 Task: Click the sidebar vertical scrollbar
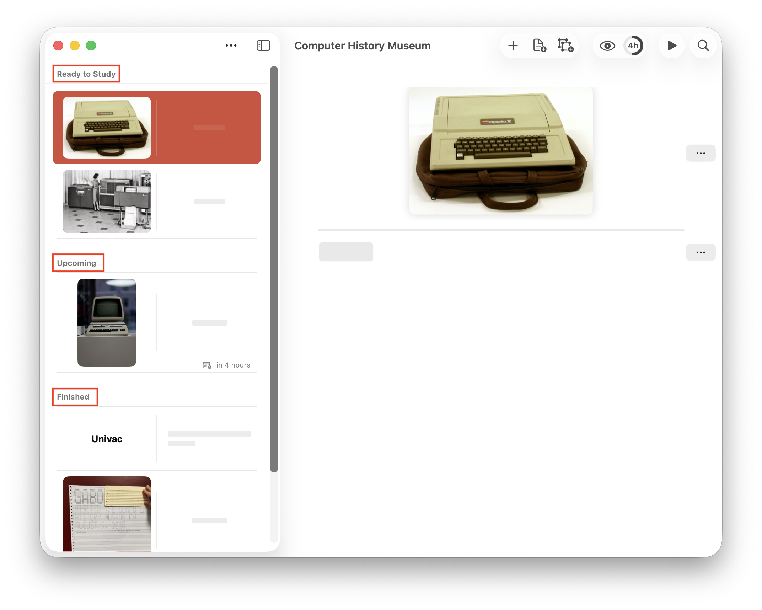tap(274, 269)
